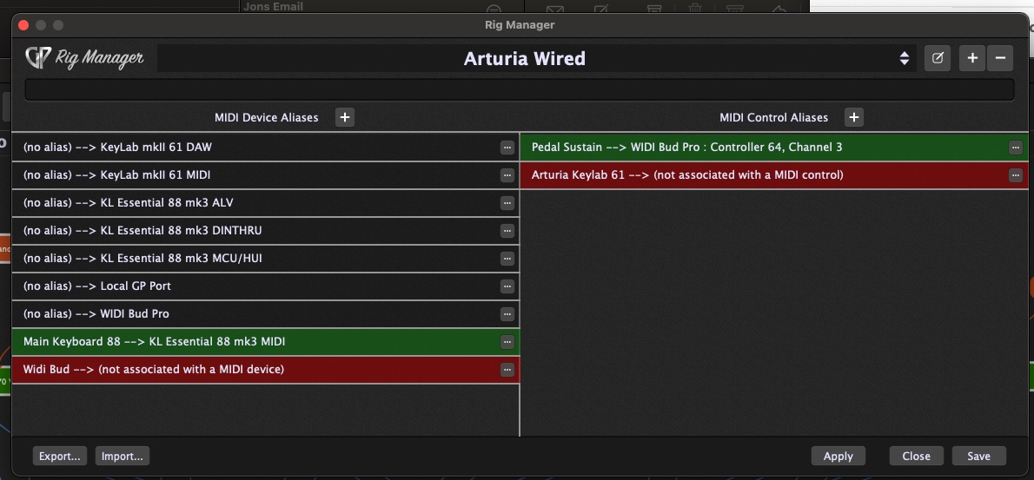Open options for Arturia Keylab 61 control alias
Screen dimensions: 1034x480
[1016, 175]
